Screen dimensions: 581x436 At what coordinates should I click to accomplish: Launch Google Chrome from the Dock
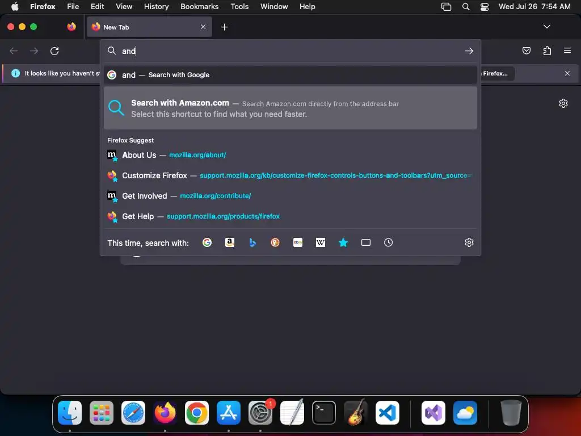click(x=197, y=413)
